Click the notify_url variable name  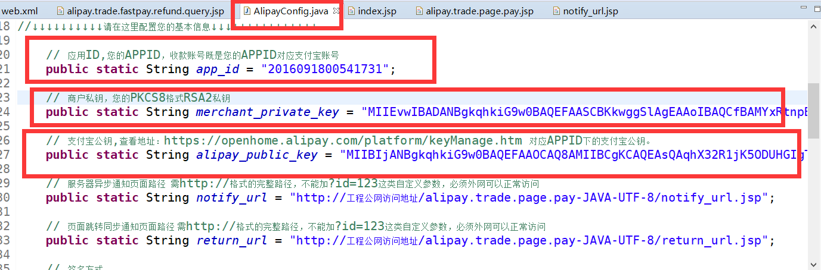233,197
